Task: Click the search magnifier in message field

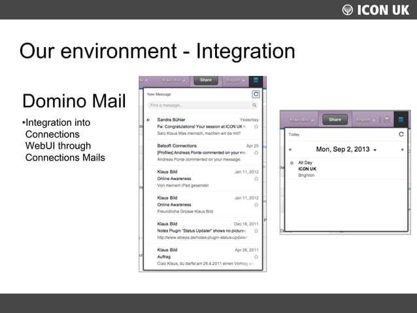Action: point(254,105)
